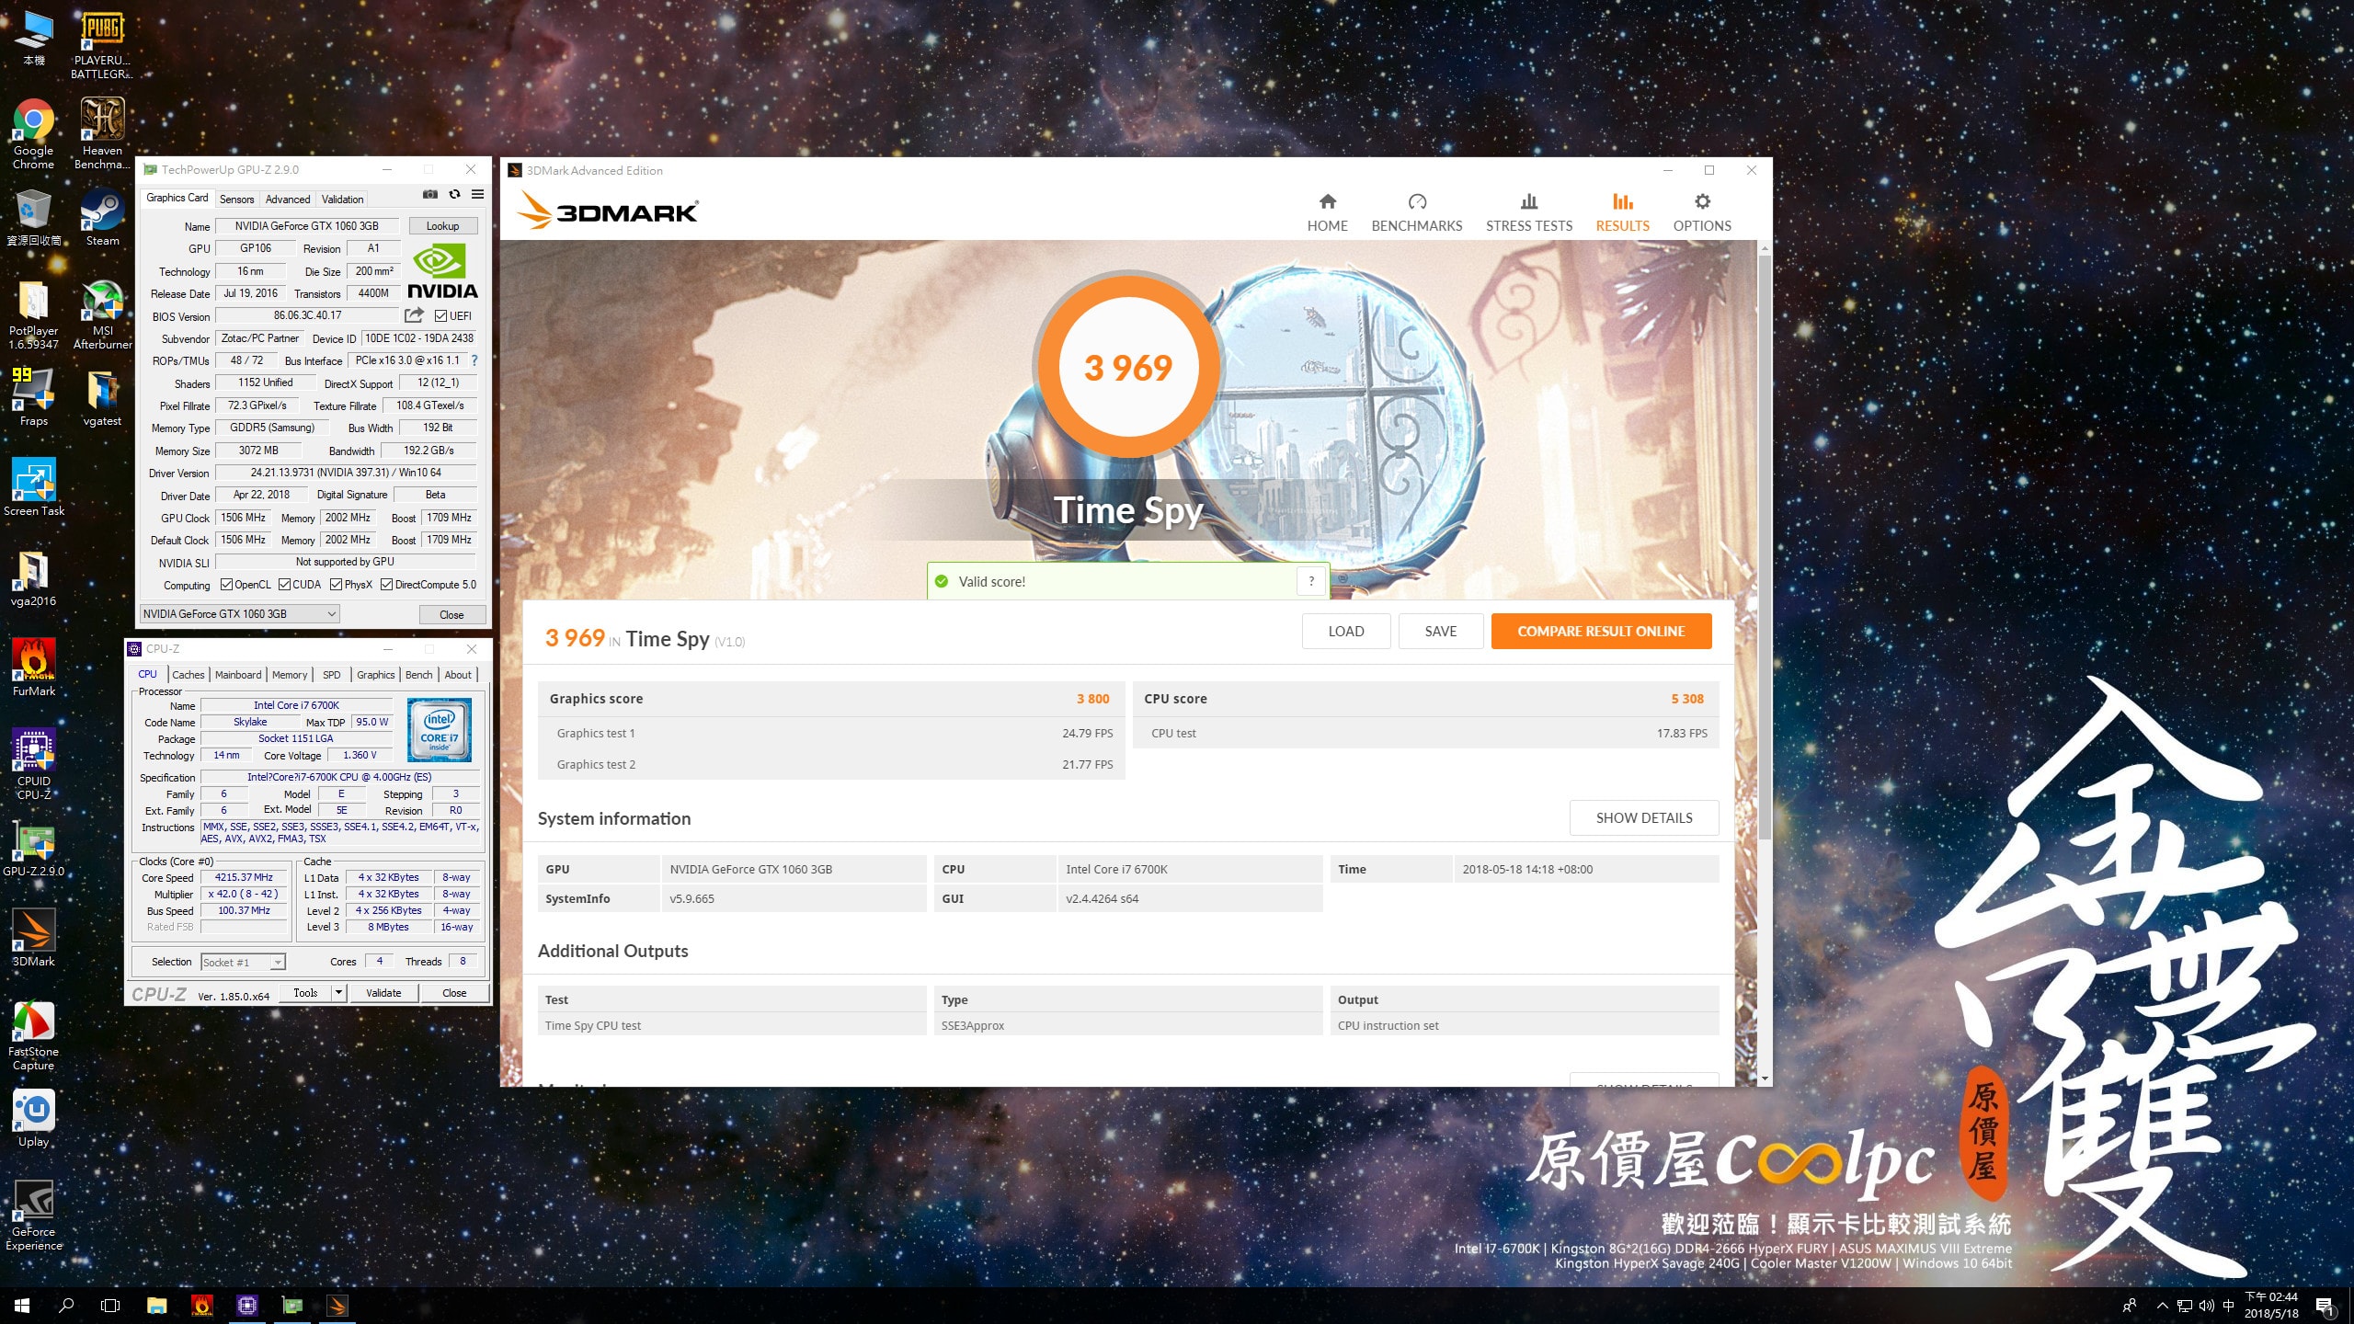Select MSI Afterburner desktop icon
The width and height of the screenshot is (2354, 1324).
tap(102, 315)
